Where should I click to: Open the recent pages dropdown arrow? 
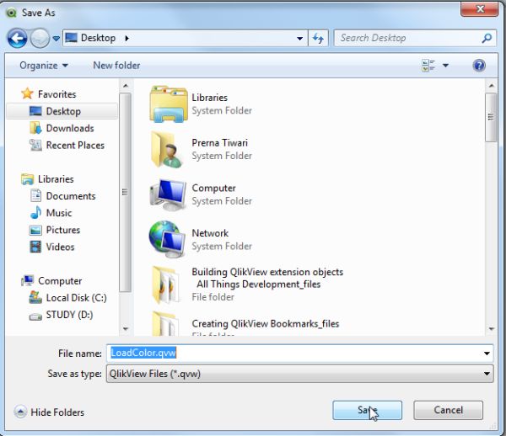57,39
